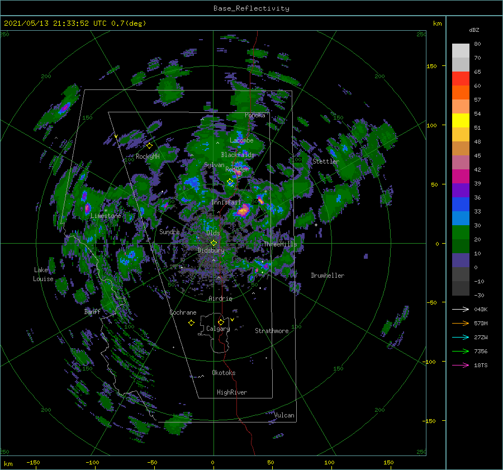Click the magenta echo core west of Limestone
Viewport: 503px width, 470px height.
point(87,208)
